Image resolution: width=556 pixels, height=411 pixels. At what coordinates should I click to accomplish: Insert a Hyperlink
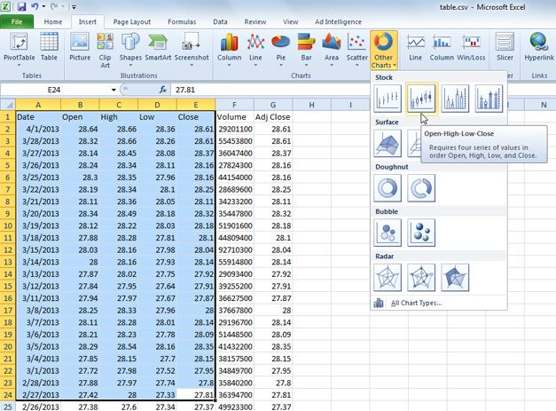(538, 48)
